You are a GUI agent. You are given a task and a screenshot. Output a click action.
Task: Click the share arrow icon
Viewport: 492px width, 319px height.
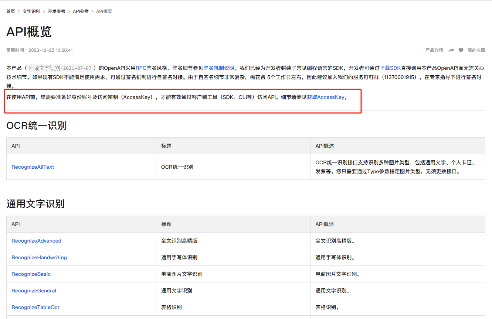click(451, 50)
